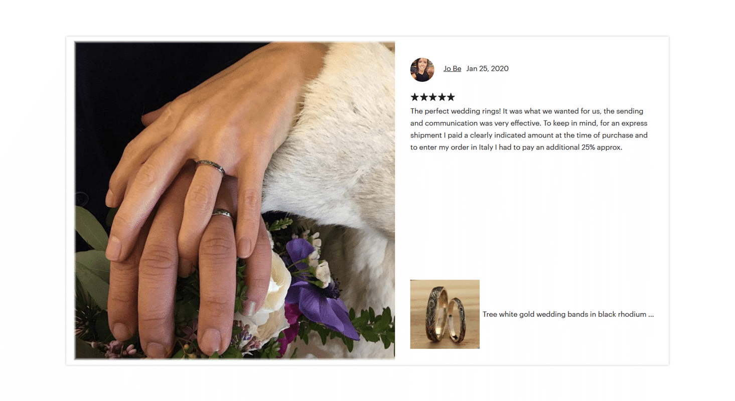Open the large review photo of hands
The width and height of the screenshot is (735, 401).
pos(235,200)
